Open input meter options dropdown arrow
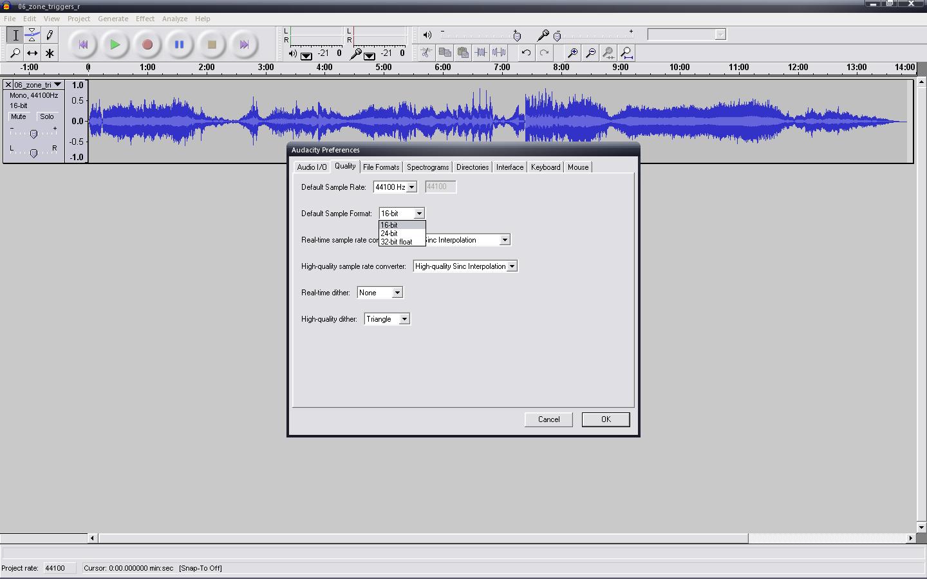This screenshot has width=927, height=579. pyautogui.click(x=370, y=56)
